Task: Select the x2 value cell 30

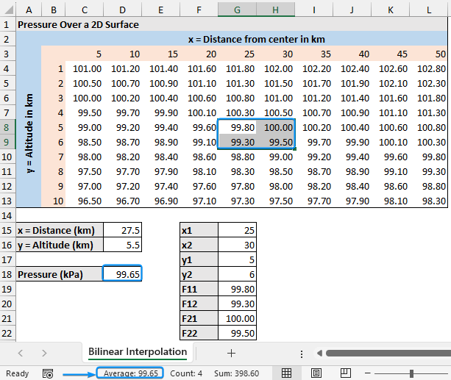Action: (x=237, y=245)
